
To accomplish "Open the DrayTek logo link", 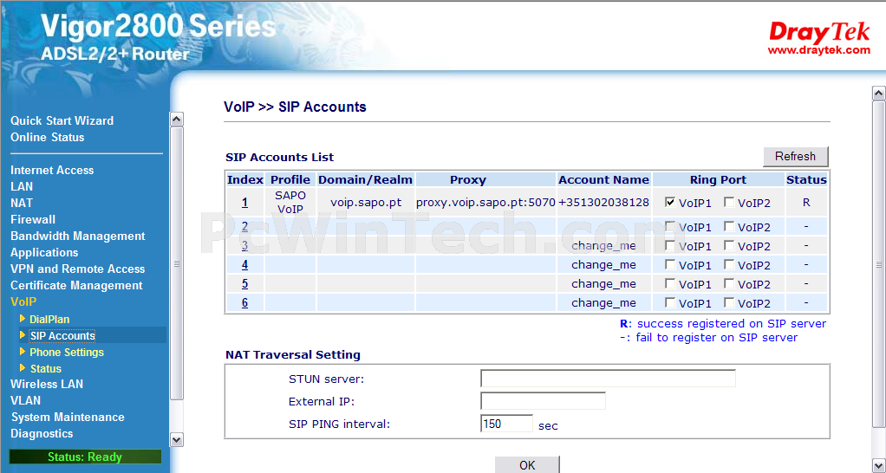I will pos(818,32).
